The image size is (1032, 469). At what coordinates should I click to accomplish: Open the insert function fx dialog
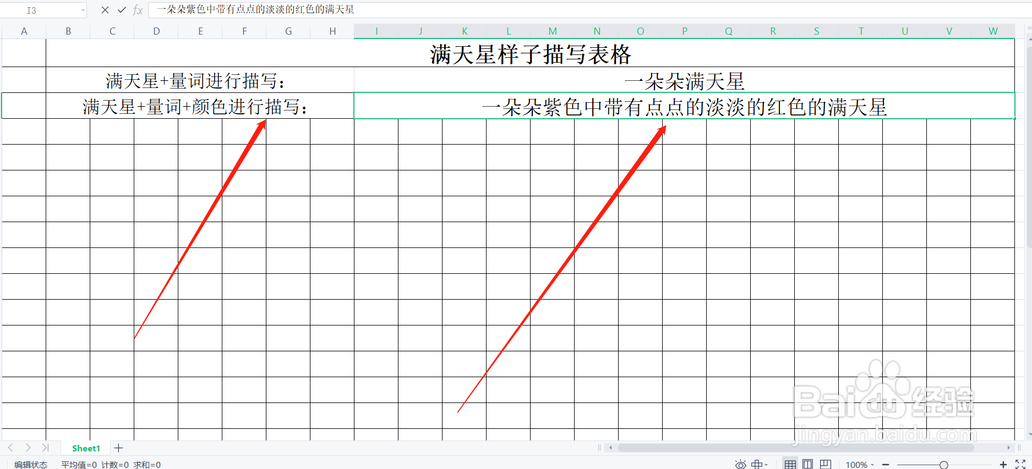138,10
